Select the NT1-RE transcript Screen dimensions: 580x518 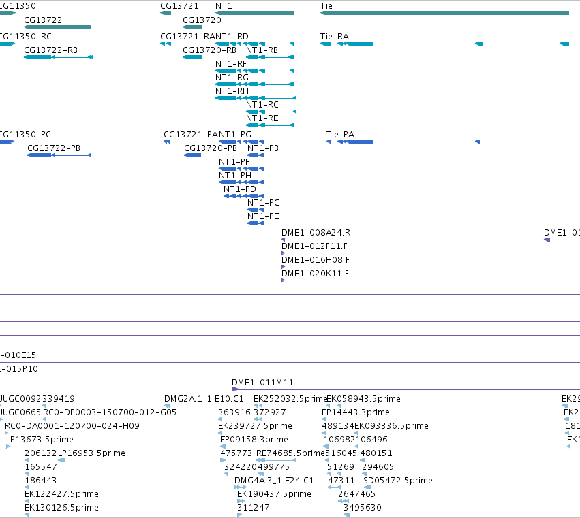[270, 125]
